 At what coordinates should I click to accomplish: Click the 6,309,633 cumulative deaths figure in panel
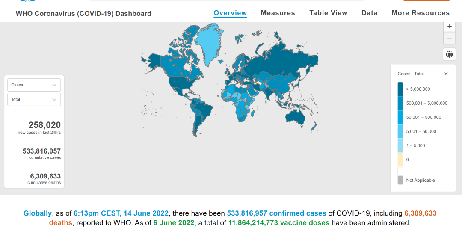click(x=45, y=176)
